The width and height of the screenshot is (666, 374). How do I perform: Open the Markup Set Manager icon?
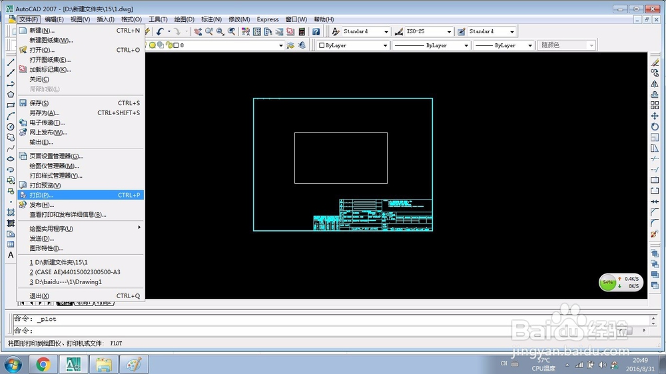[290, 31]
